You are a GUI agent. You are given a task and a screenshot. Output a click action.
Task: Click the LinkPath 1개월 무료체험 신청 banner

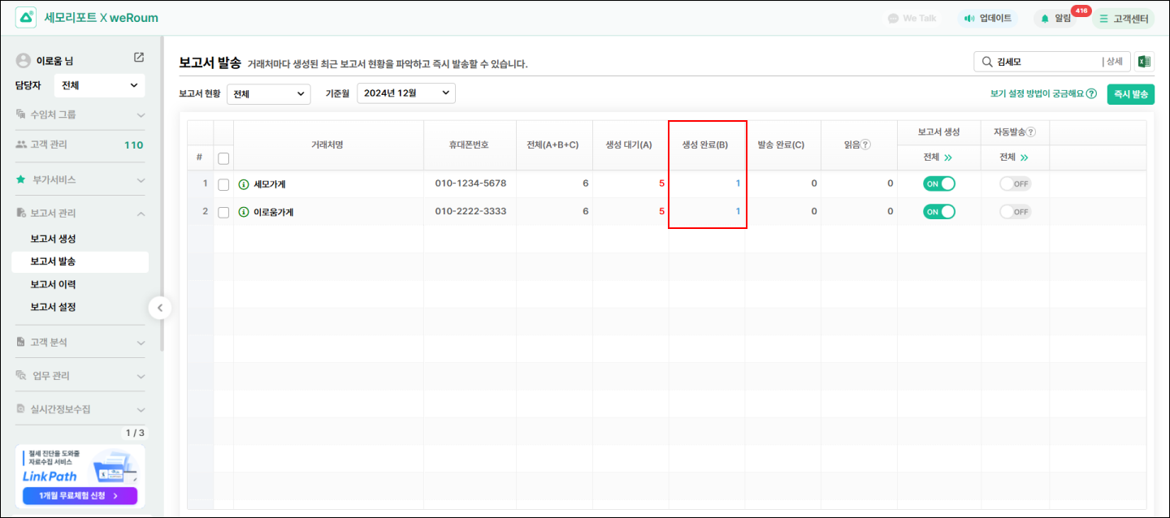(x=80, y=495)
